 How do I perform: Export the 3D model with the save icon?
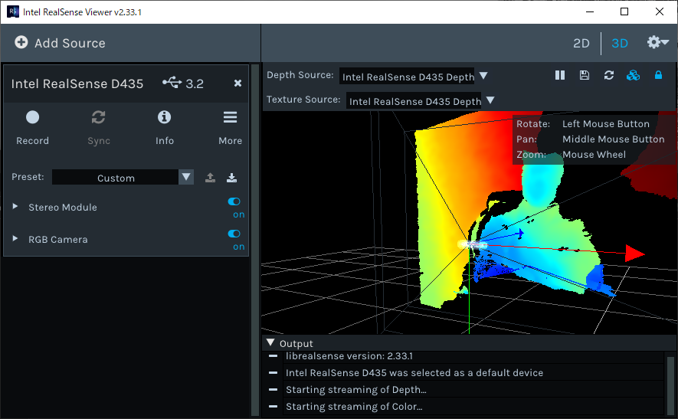[585, 75]
